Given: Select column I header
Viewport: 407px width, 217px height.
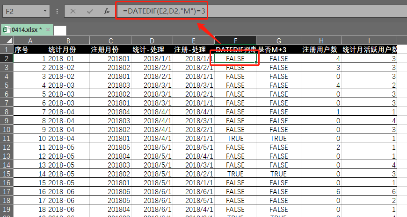Looking at the screenshot, I should coord(369,41).
